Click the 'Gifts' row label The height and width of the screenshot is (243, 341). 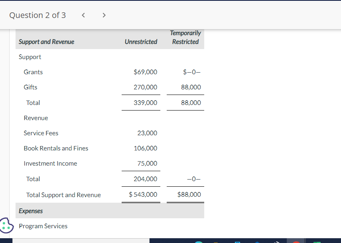pos(30,87)
